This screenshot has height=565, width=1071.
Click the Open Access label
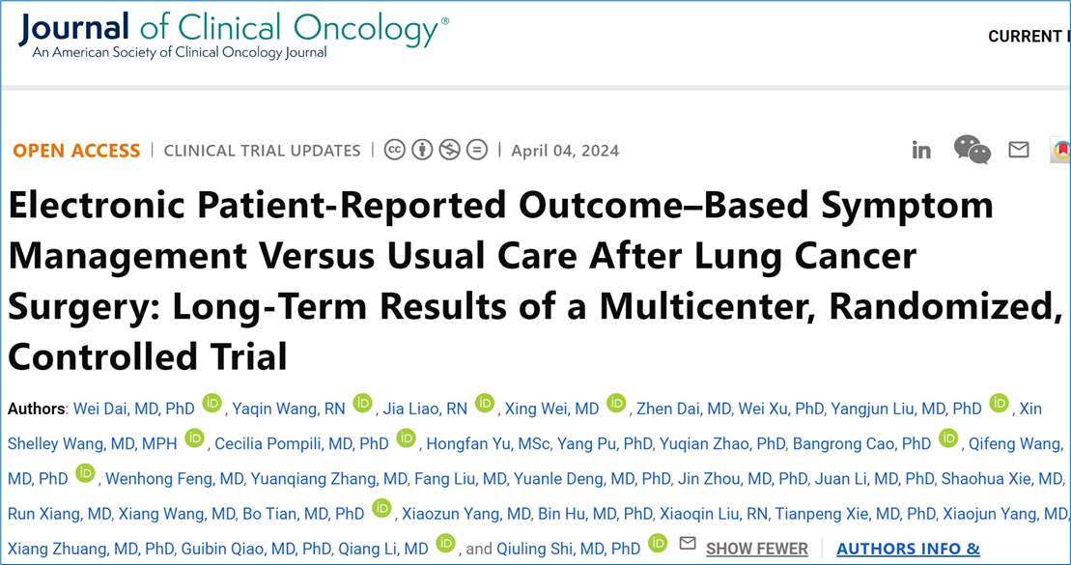(x=76, y=151)
